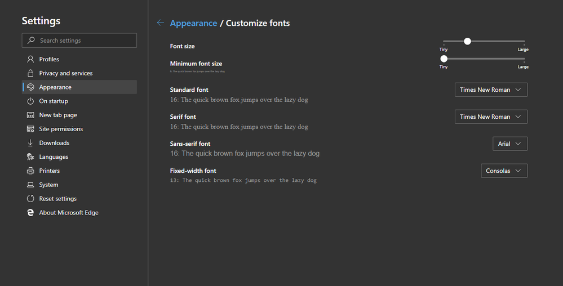Go back with the left arrow
This screenshot has height=286, width=563.
pos(160,23)
